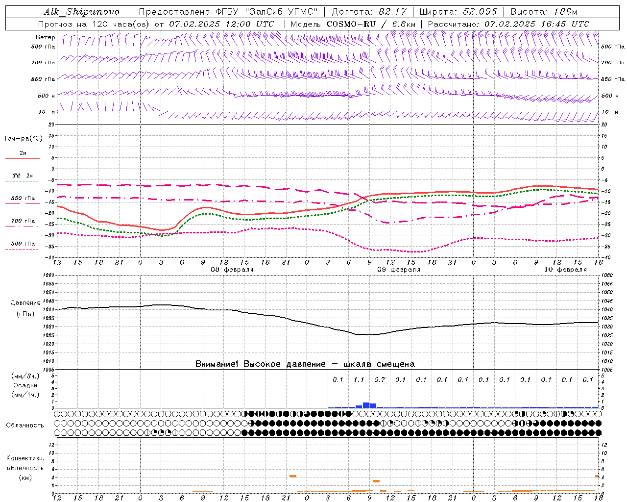The height and width of the screenshot is (502, 627).
Task: Click the (мм/1ч.) unit label
Action: [25, 395]
